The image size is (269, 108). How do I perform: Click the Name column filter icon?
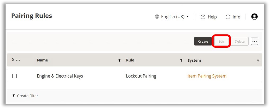(120, 61)
